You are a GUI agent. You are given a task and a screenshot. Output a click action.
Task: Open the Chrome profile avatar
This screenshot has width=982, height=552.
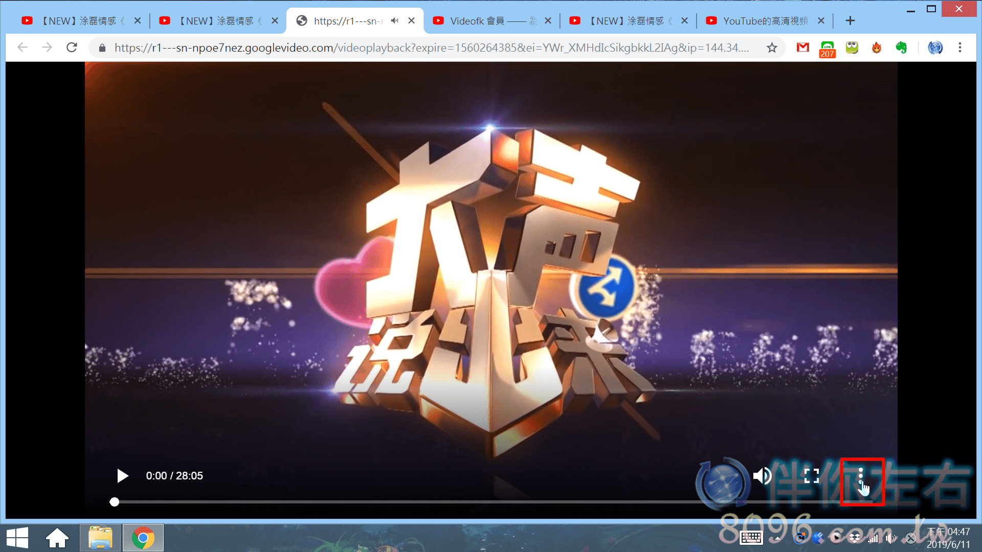935,48
